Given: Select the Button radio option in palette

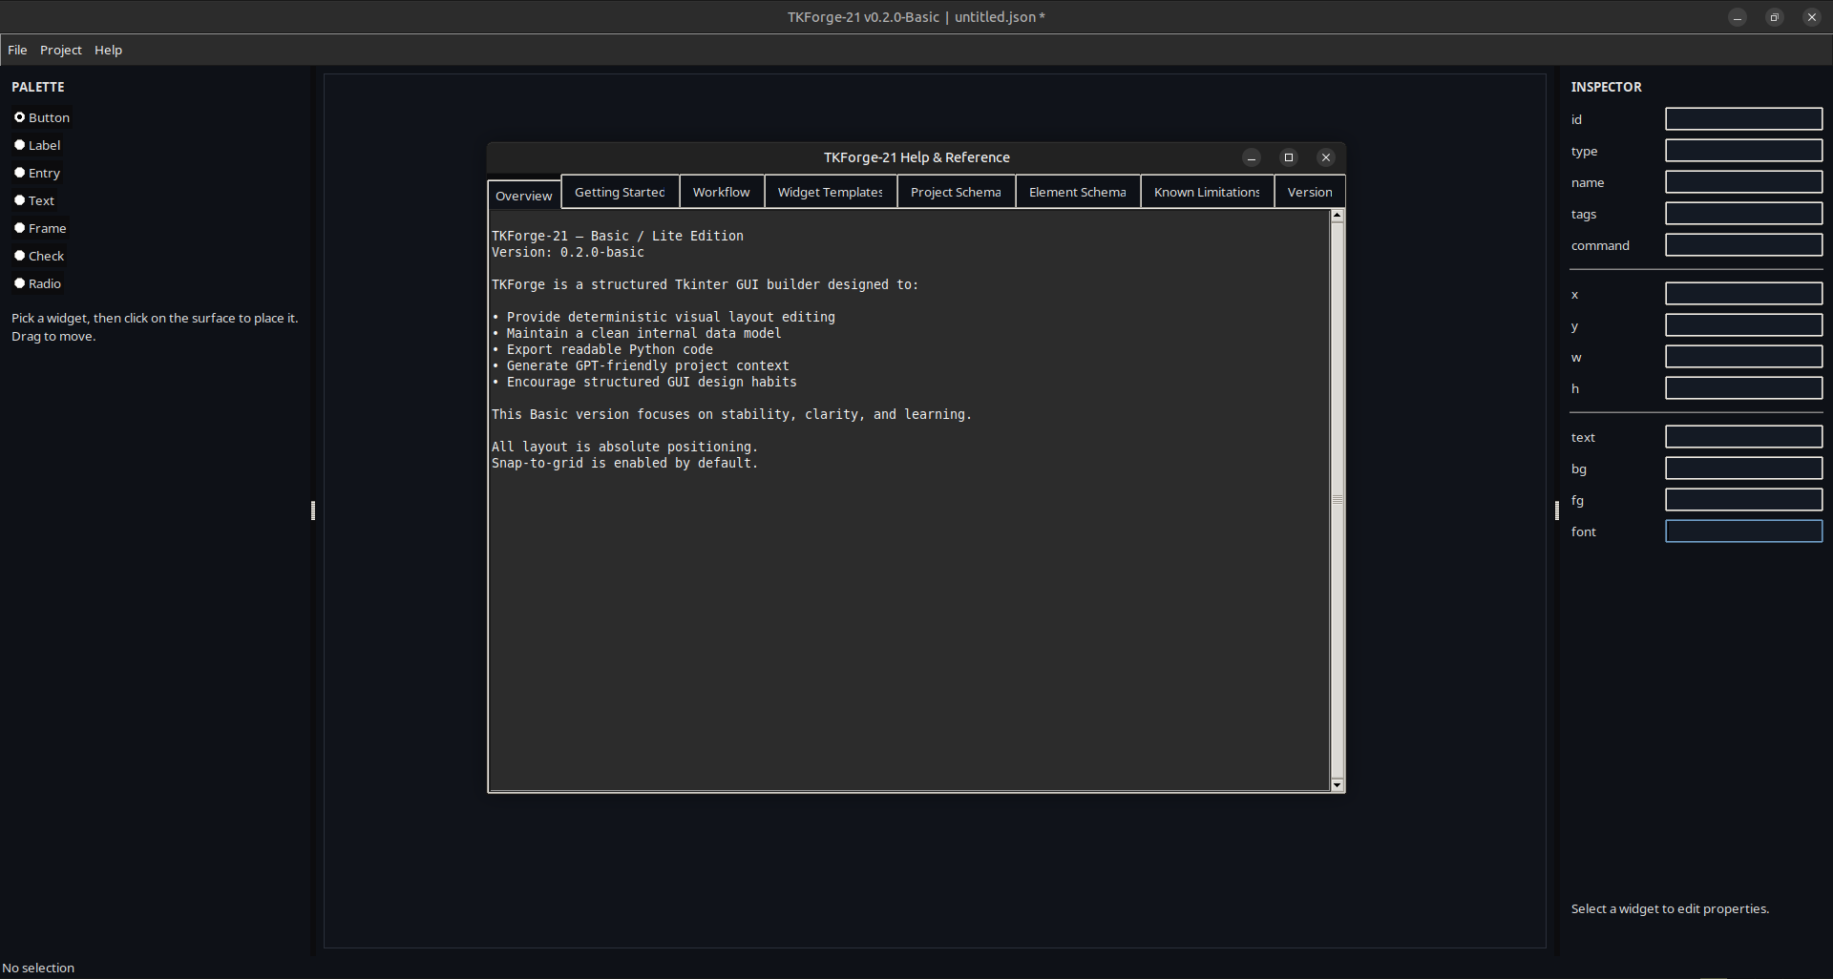Looking at the screenshot, I should point(20,117).
